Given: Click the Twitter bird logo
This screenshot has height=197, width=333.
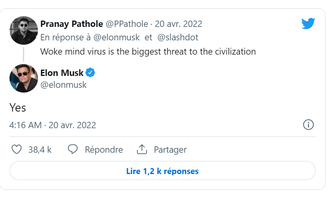Looking at the screenshot, I should pos(308,24).
